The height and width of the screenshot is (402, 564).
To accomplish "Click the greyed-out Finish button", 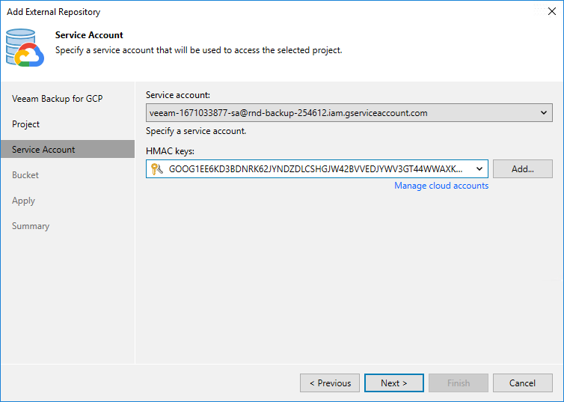I will point(459,383).
